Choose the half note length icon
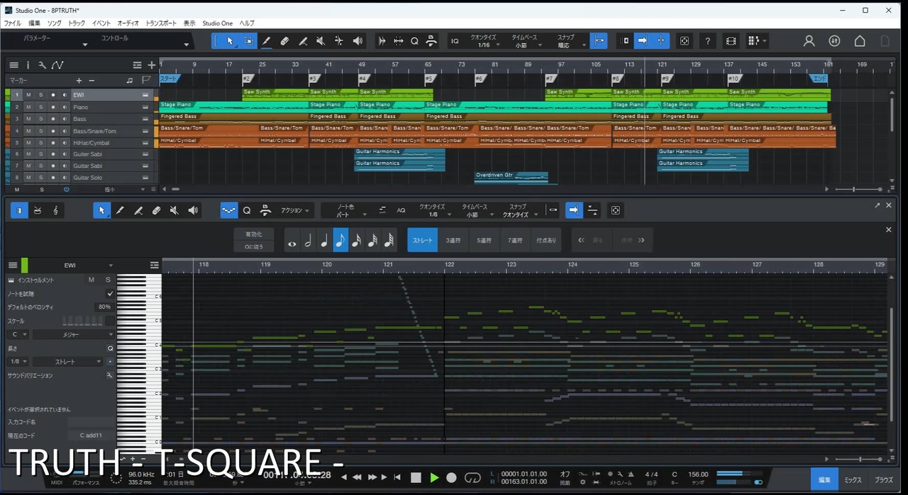908x495 pixels. coord(308,241)
